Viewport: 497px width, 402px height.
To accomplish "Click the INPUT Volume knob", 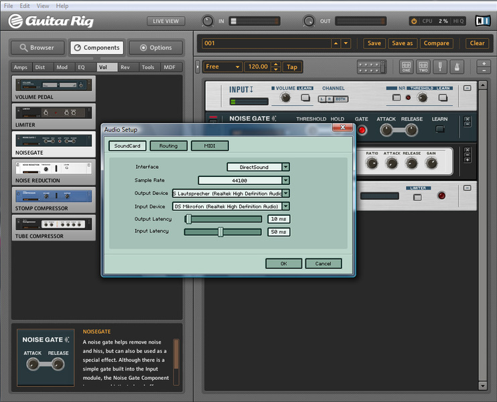I will pos(285,98).
